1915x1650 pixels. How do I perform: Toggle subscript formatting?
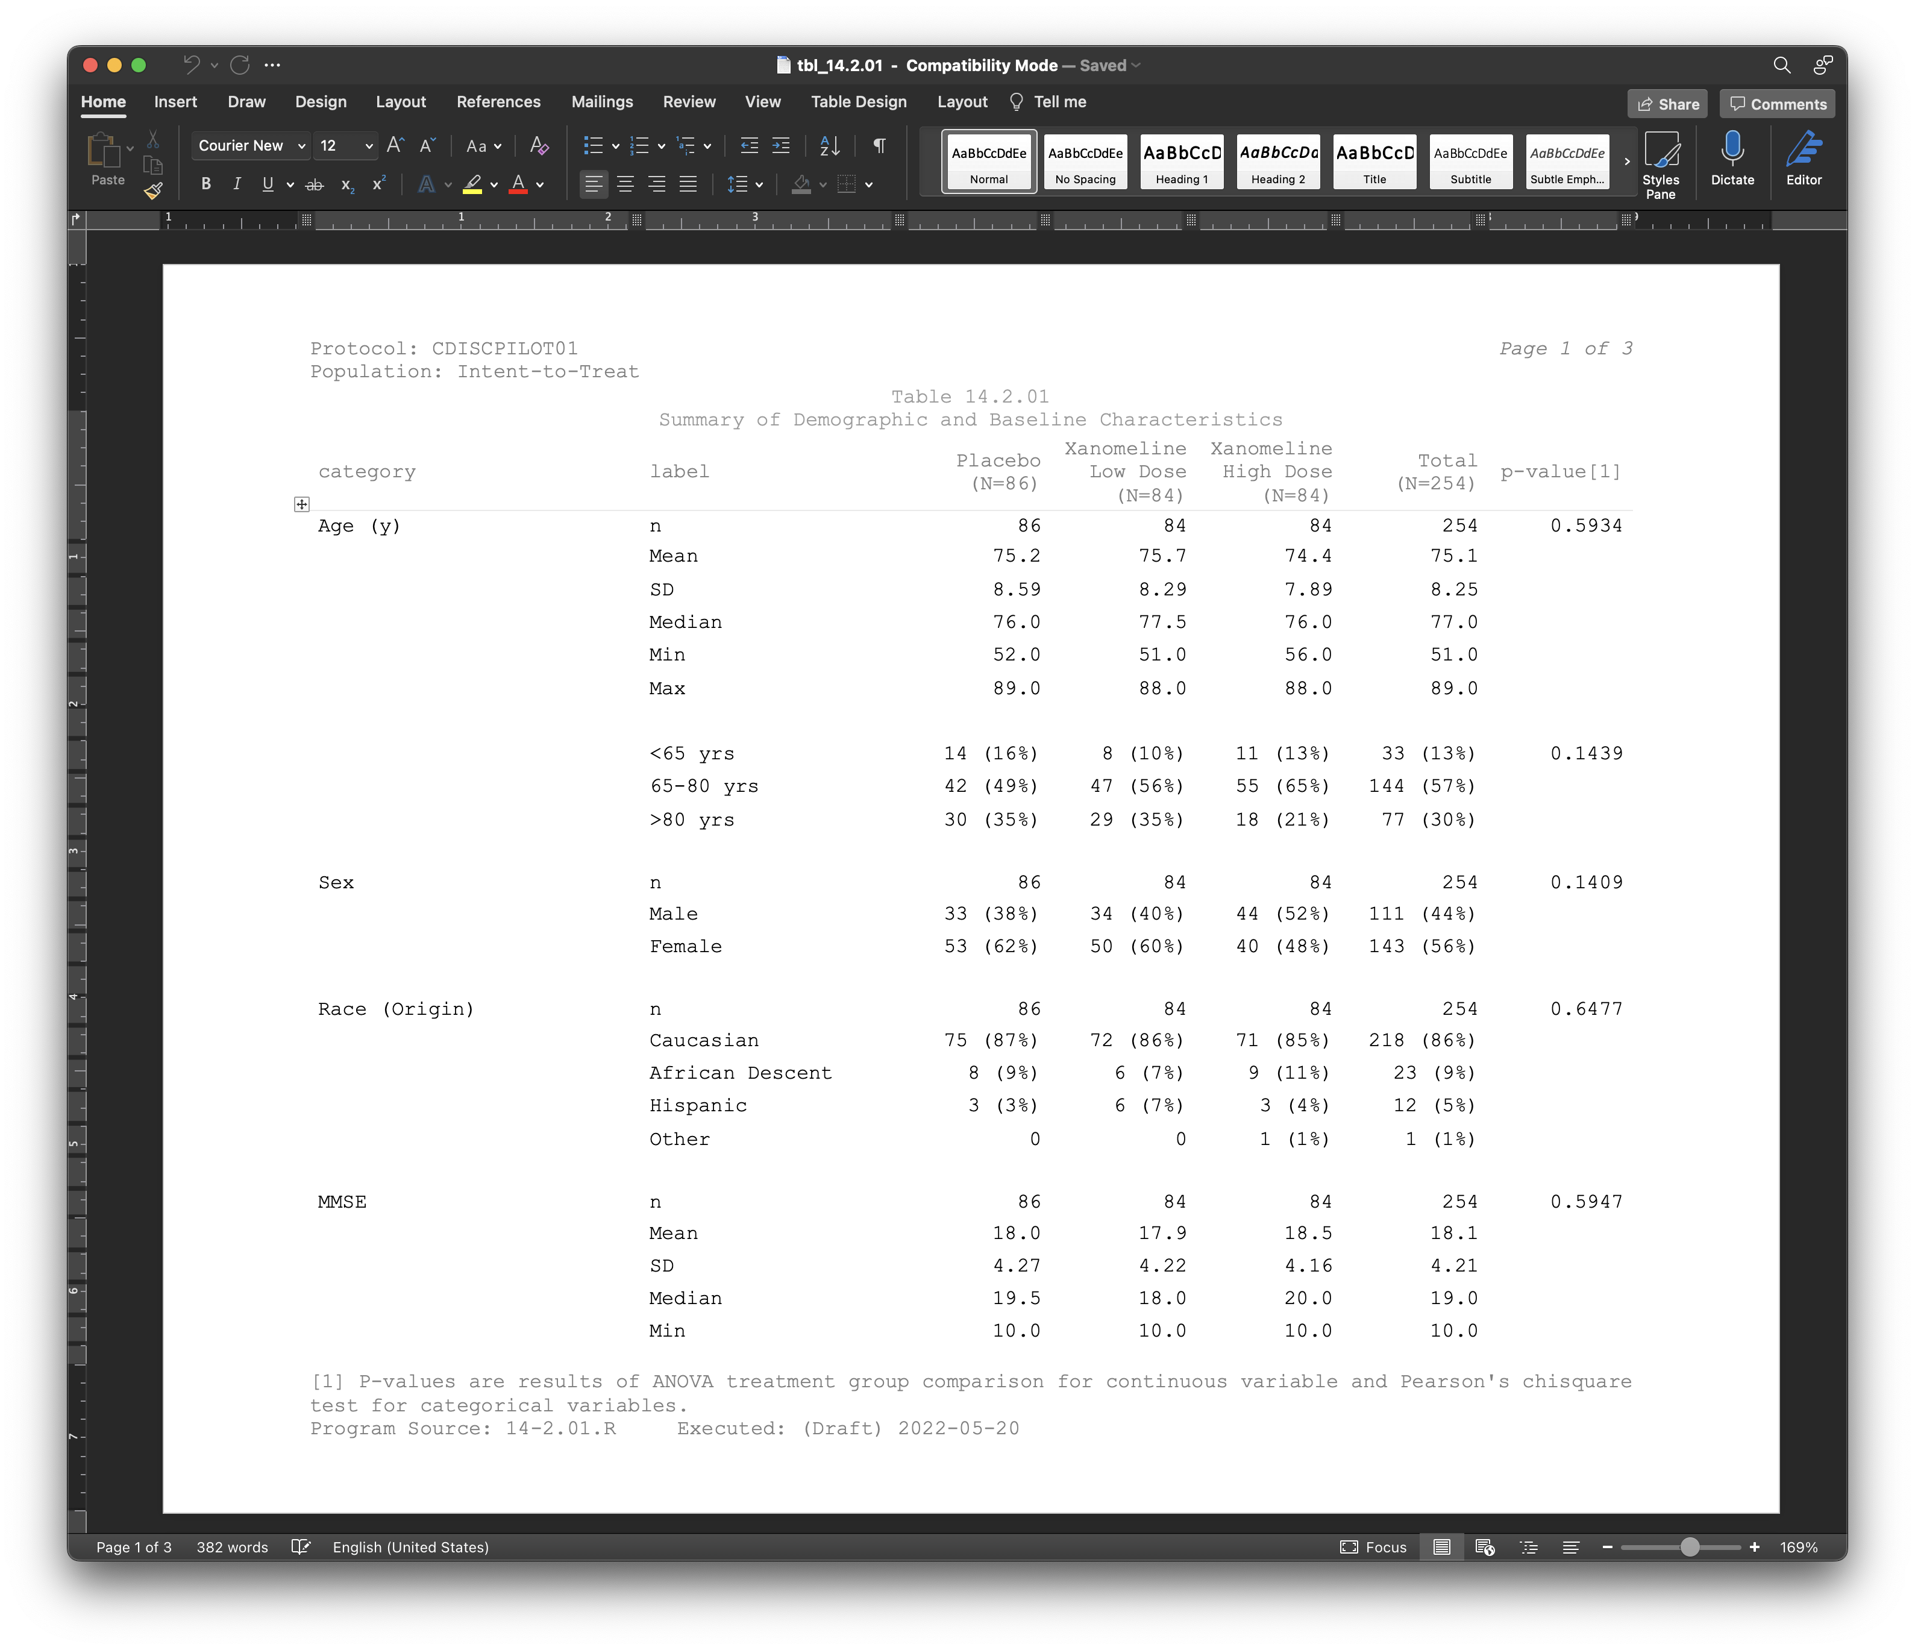(346, 185)
